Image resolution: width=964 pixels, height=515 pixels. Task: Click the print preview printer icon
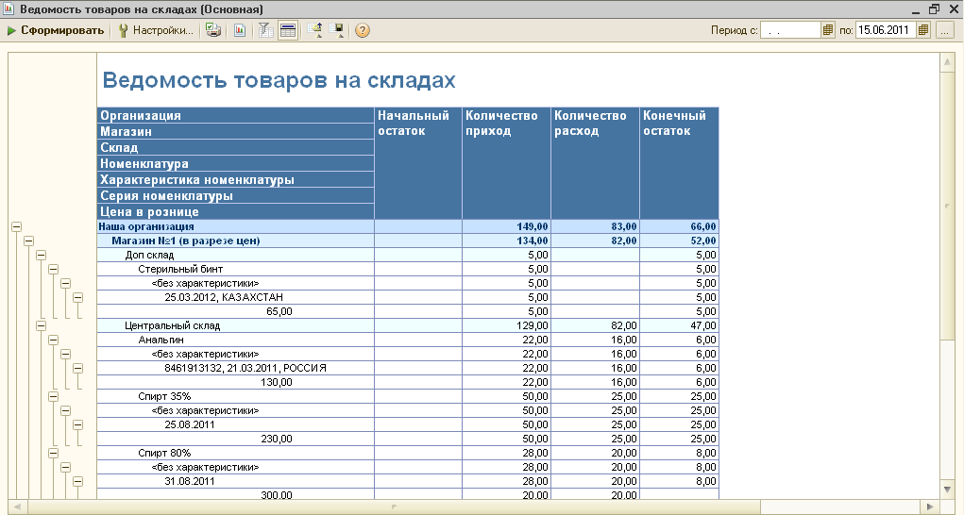click(212, 30)
